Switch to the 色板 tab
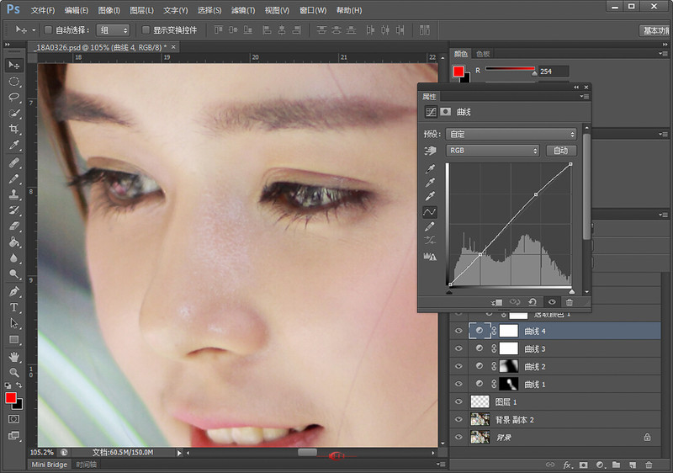The image size is (673, 473). tap(483, 54)
